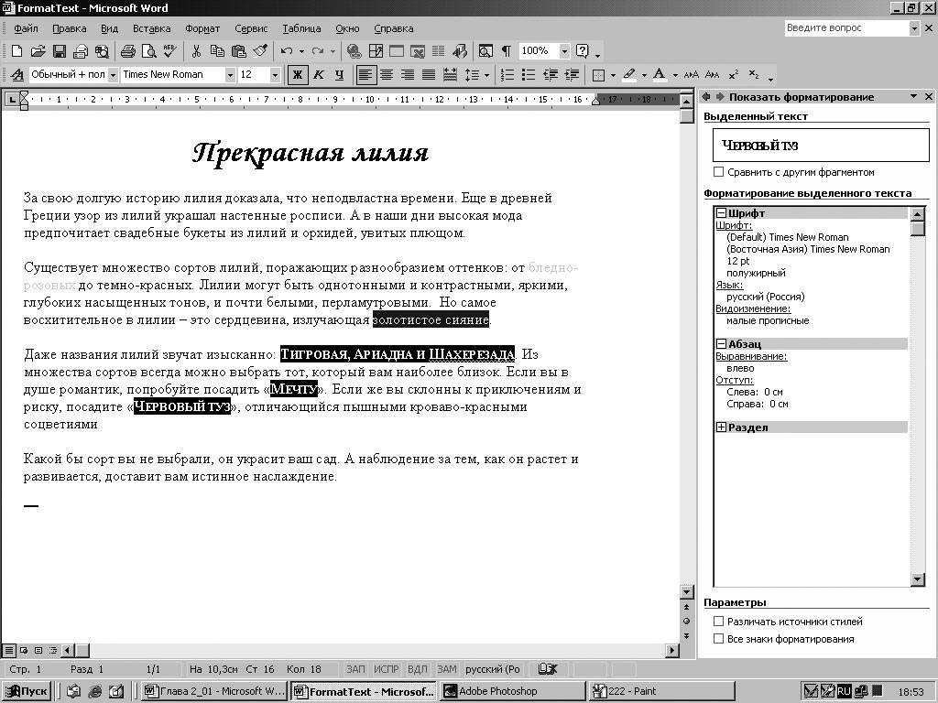
Task: Open the font name dropdown list
Action: (x=230, y=75)
